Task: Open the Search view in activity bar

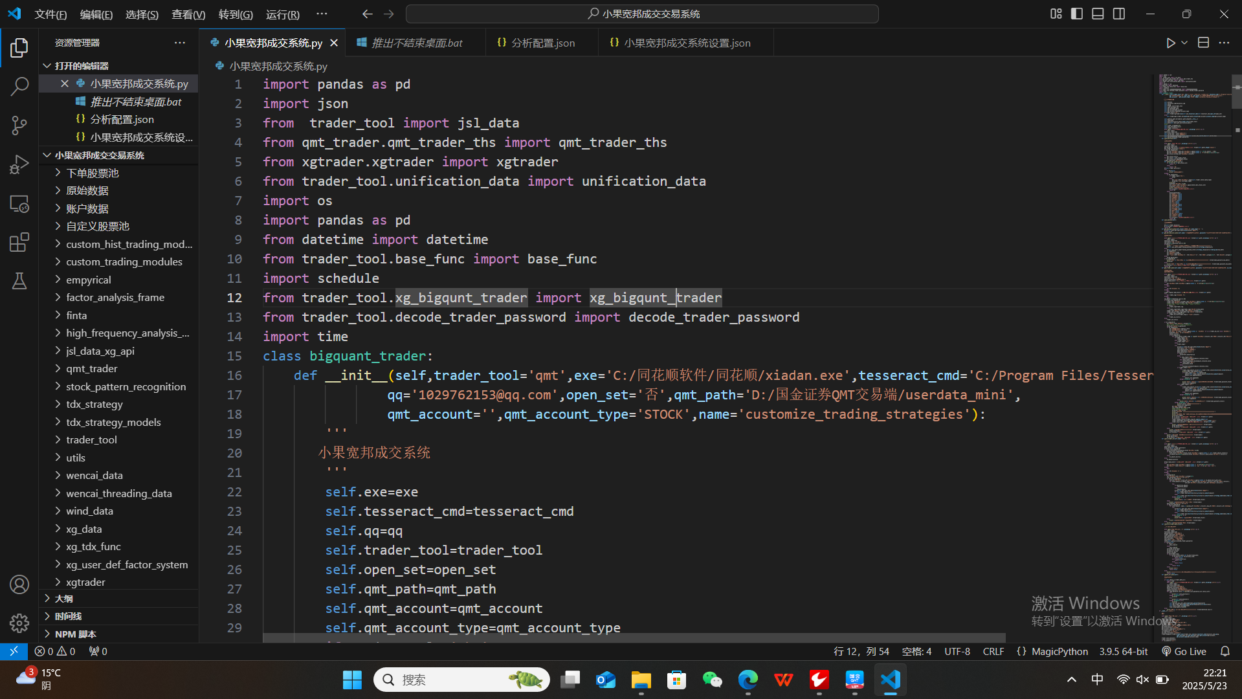Action: coord(19,86)
